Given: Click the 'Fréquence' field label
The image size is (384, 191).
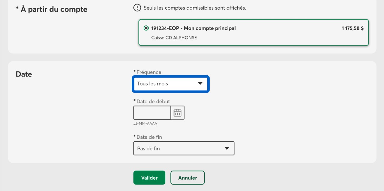Looking at the screenshot, I should (148, 72).
